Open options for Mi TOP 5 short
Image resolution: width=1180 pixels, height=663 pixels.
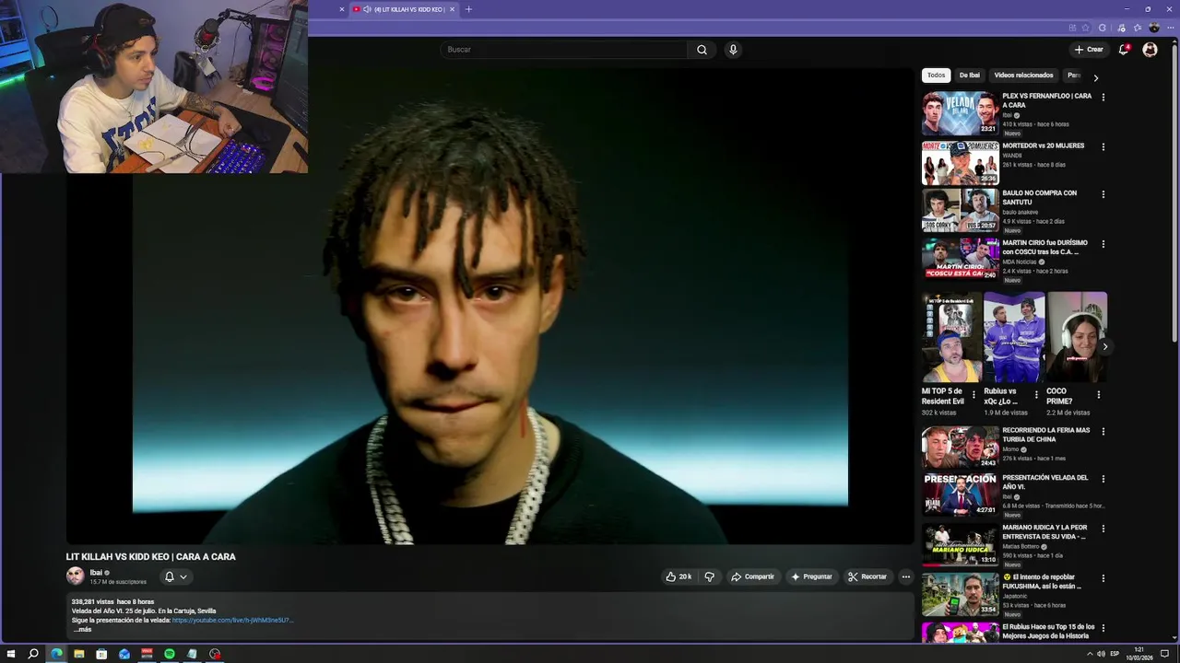click(x=973, y=395)
